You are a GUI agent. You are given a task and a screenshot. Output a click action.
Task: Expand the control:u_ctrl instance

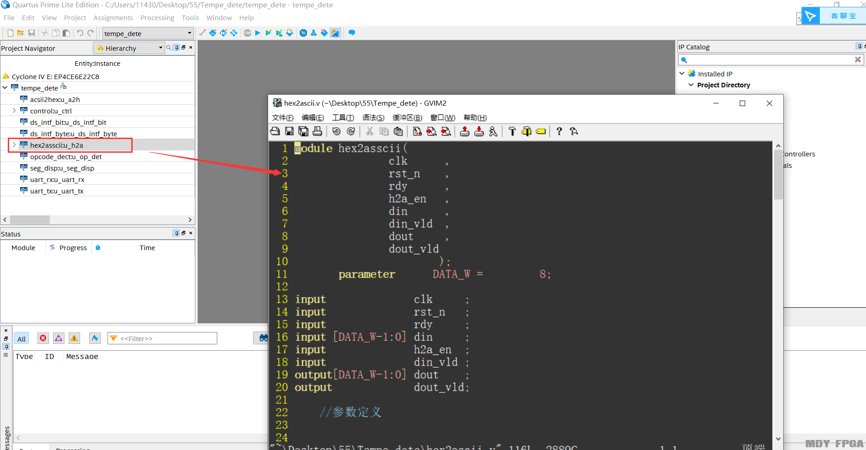pos(14,111)
